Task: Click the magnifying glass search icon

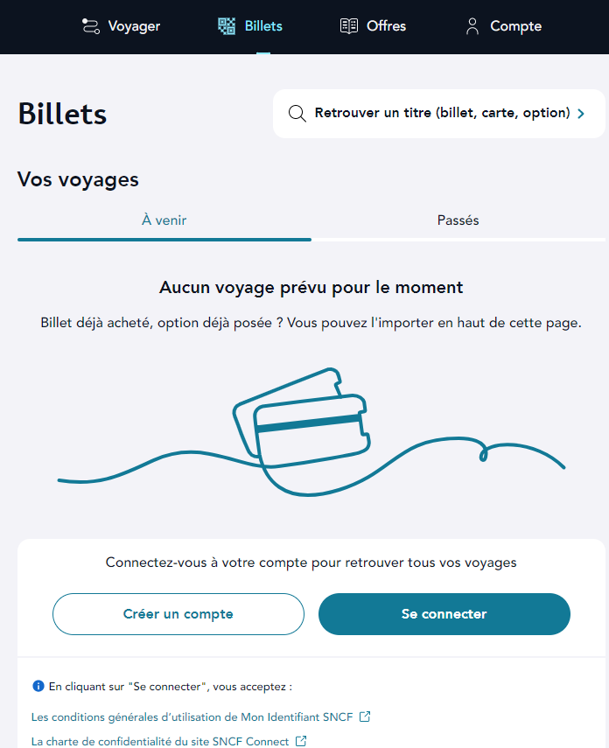Action: click(297, 113)
